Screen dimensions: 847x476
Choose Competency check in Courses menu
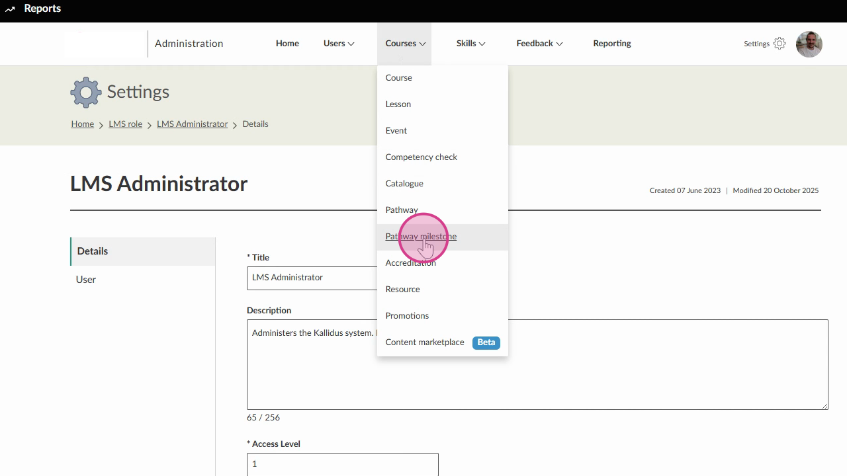click(x=422, y=157)
